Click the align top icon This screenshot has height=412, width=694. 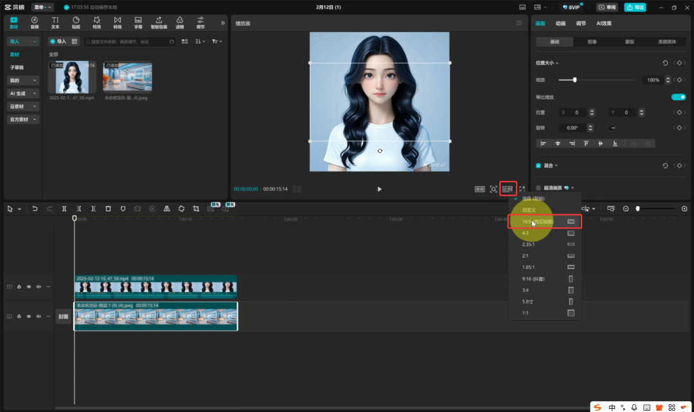pyautogui.click(x=586, y=143)
